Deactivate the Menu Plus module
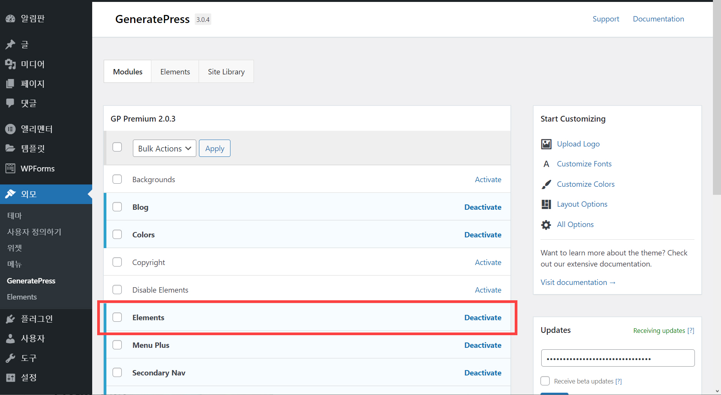721x395 pixels. (x=483, y=345)
